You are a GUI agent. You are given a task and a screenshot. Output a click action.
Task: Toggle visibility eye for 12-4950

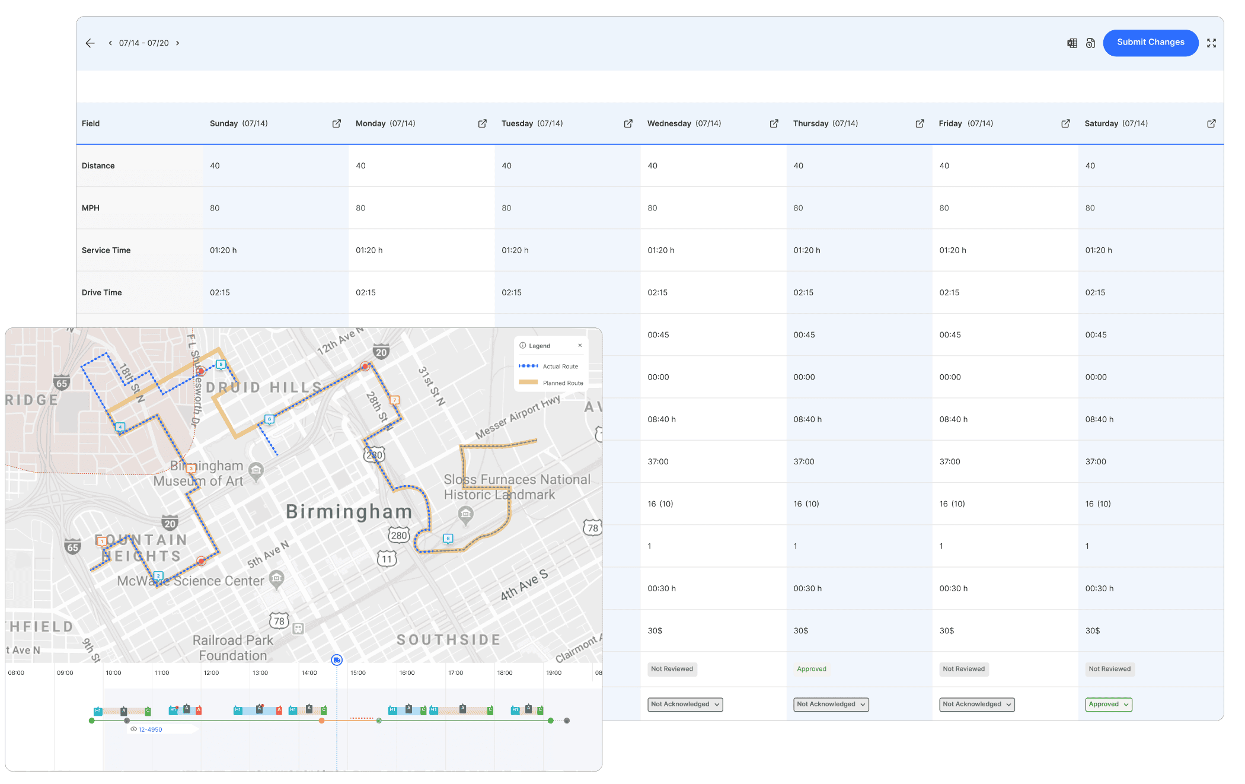pos(134,729)
